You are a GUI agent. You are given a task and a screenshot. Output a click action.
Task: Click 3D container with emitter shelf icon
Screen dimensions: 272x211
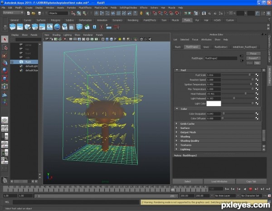coord(35,27)
